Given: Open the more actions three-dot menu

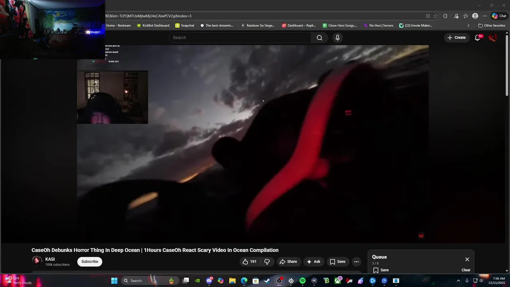Looking at the screenshot, I should click(x=356, y=261).
